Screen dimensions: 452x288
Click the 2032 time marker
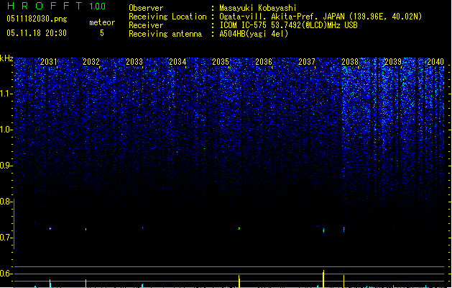(91, 62)
